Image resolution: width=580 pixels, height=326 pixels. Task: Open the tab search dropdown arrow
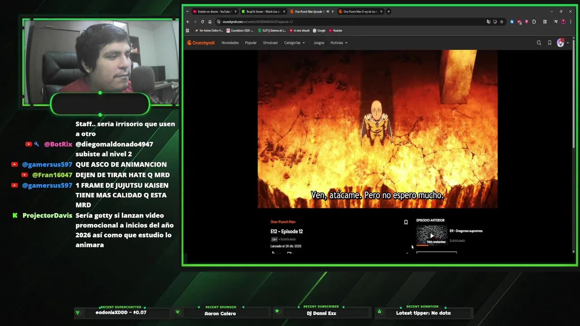[x=187, y=11]
